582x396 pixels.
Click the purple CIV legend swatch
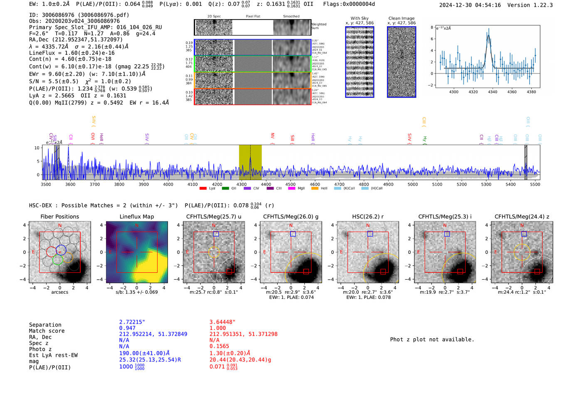click(x=247, y=188)
